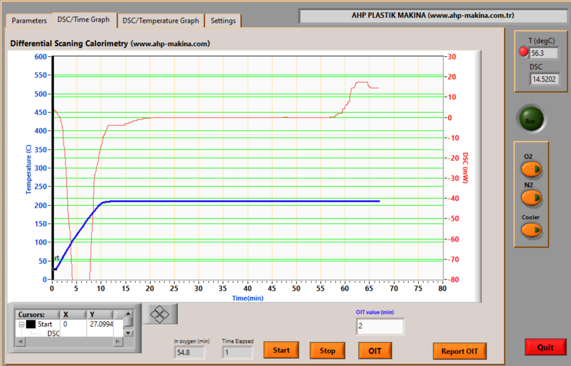
Task: Click the black Start cursor color box
Action: click(x=31, y=324)
